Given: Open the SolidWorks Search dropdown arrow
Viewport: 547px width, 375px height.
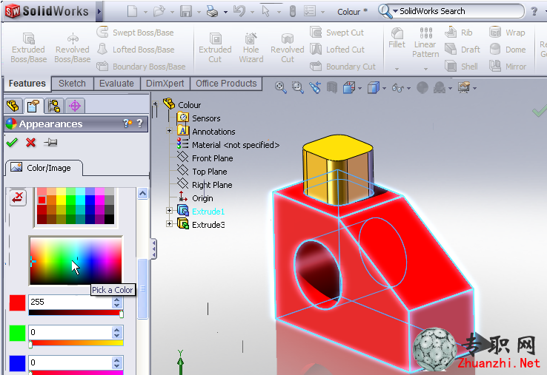Looking at the screenshot, I should pos(395,11).
